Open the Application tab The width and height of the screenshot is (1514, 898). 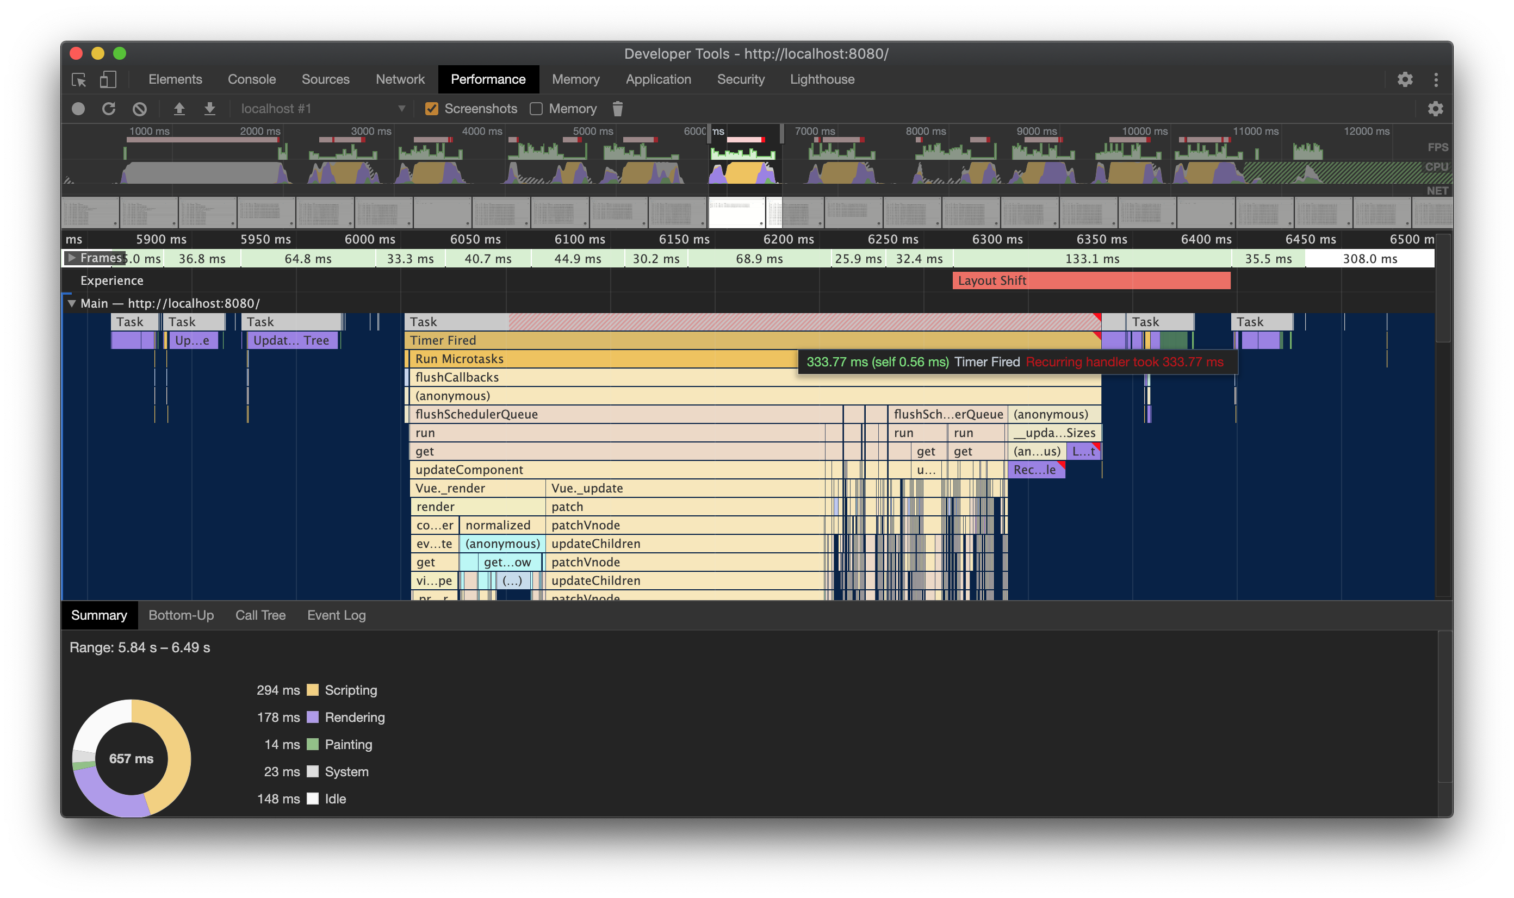(658, 79)
